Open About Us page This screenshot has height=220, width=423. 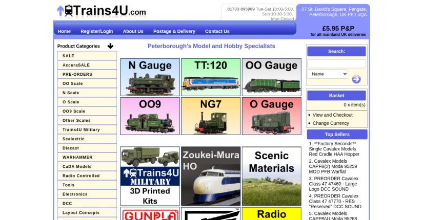pos(133,31)
